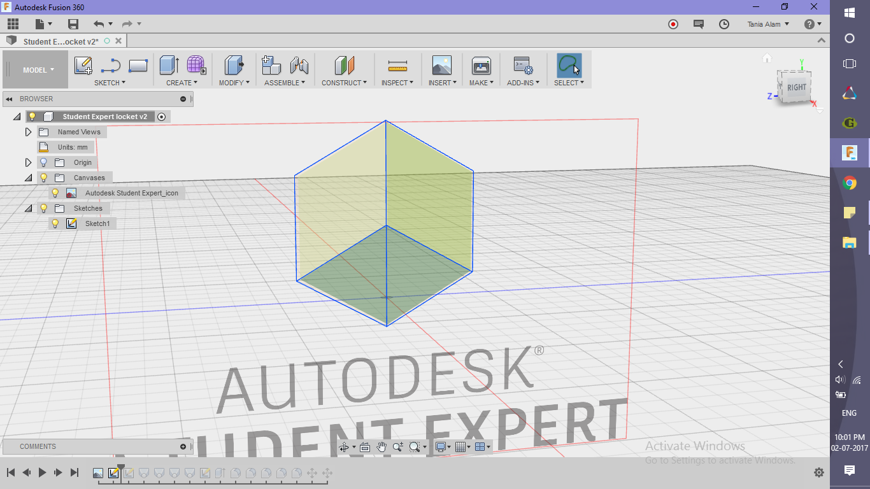The width and height of the screenshot is (870, 489).
Task: Collapse the Canvases folder
Action: tap(28, 178)
